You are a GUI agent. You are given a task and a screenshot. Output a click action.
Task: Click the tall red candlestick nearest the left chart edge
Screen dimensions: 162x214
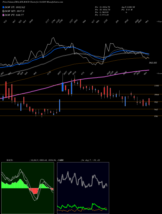6,89
